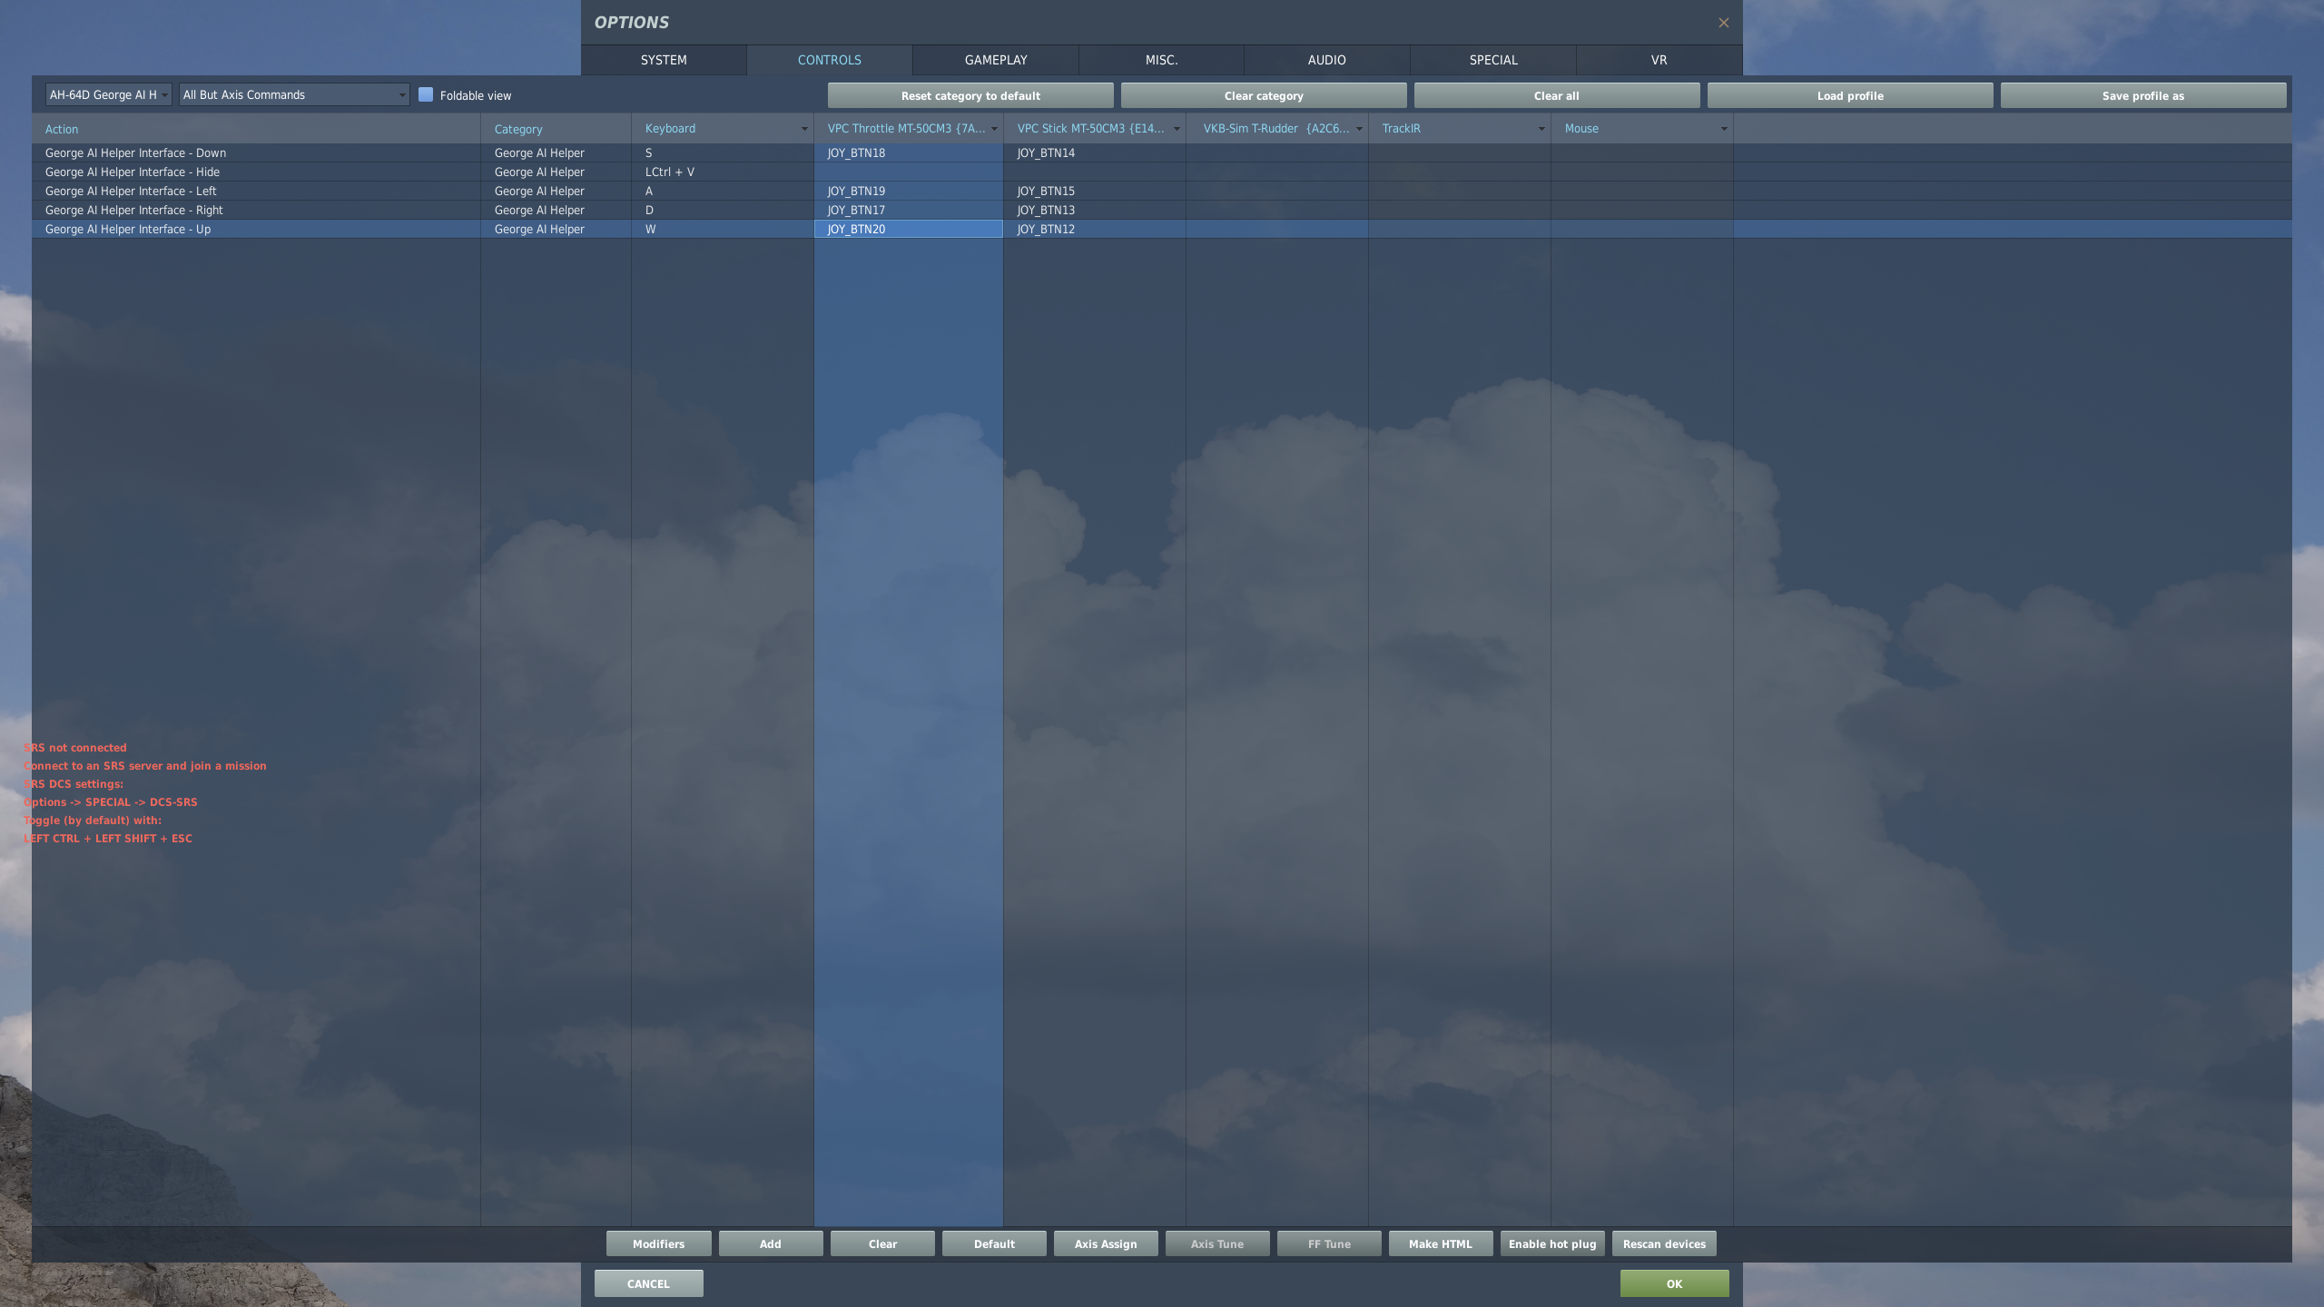The width and height of the screenshot is (2324, 1307).
Task: Select the JOY_BTN18 throttle binding cell
Action: pyautogui.click(x=909, y=152)
